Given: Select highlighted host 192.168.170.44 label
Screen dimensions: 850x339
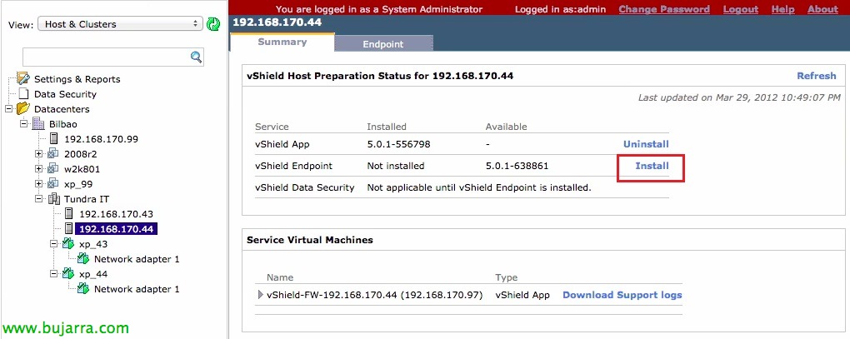Looking at the screenshot, I should [x=116, y=229].
